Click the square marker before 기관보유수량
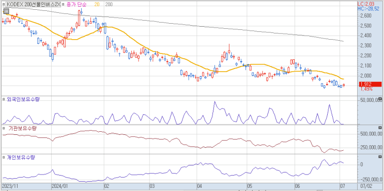The width and height of the screenshot is (384, 191). point(4,128)
